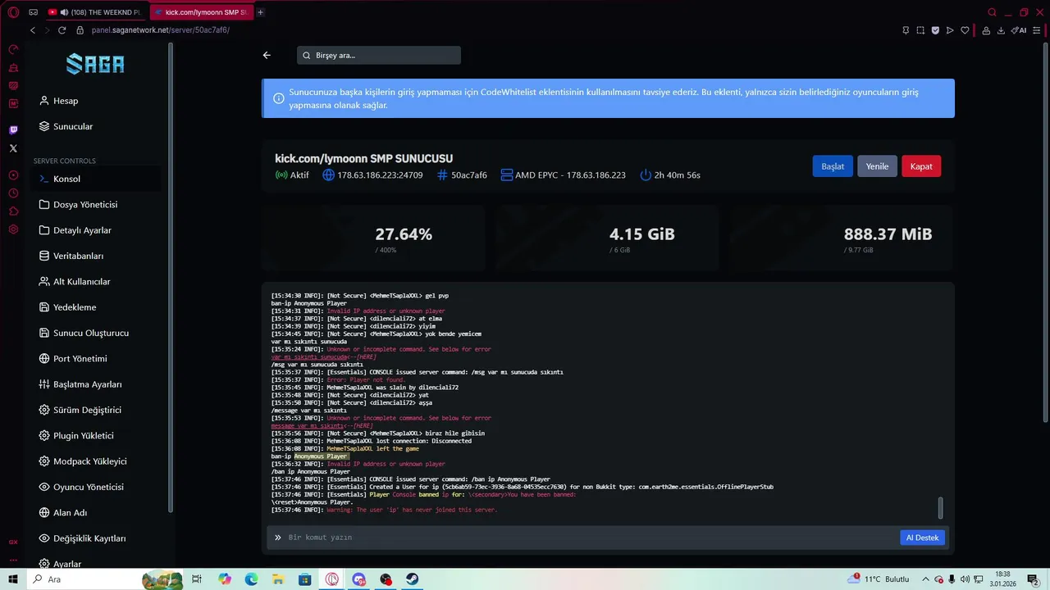This screenshot has width=1050, height=590.
Task: Open Microsoft Edge from taskbar
Action: tap(251, 579)
